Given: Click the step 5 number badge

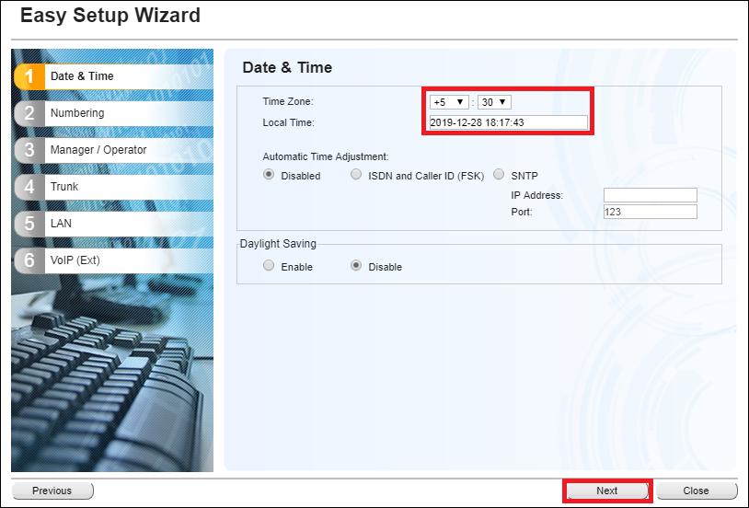Looking at the screenshot, I should (x=29, y=224).
